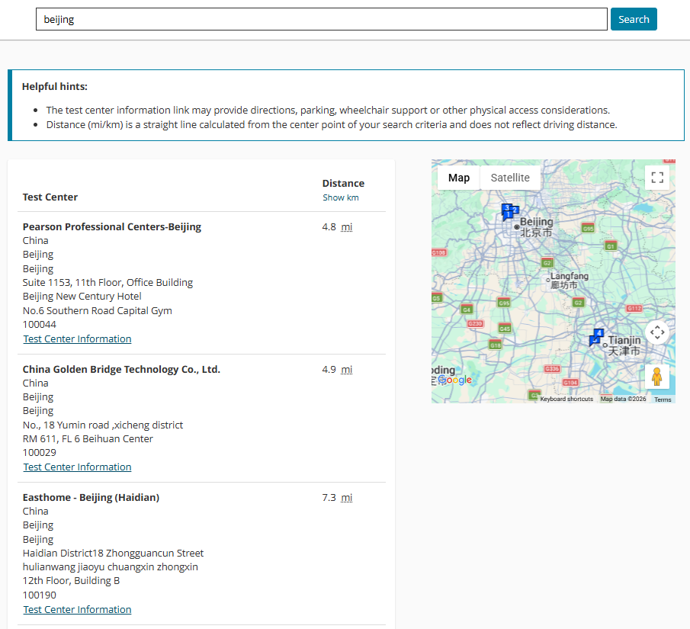Click the Beijing New Century Hotel address line
The image size is (690, 629).
[82, 297]
